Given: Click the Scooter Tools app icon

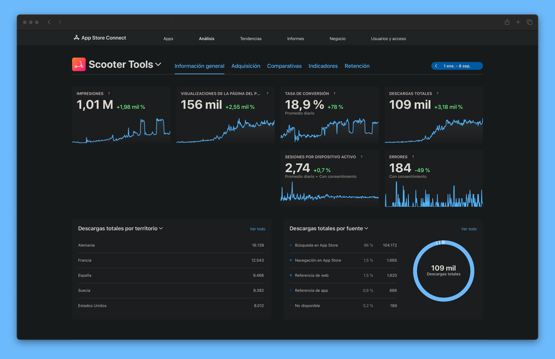Looking at the screenshot, I should pyautogui.click(x=79, y=64).
